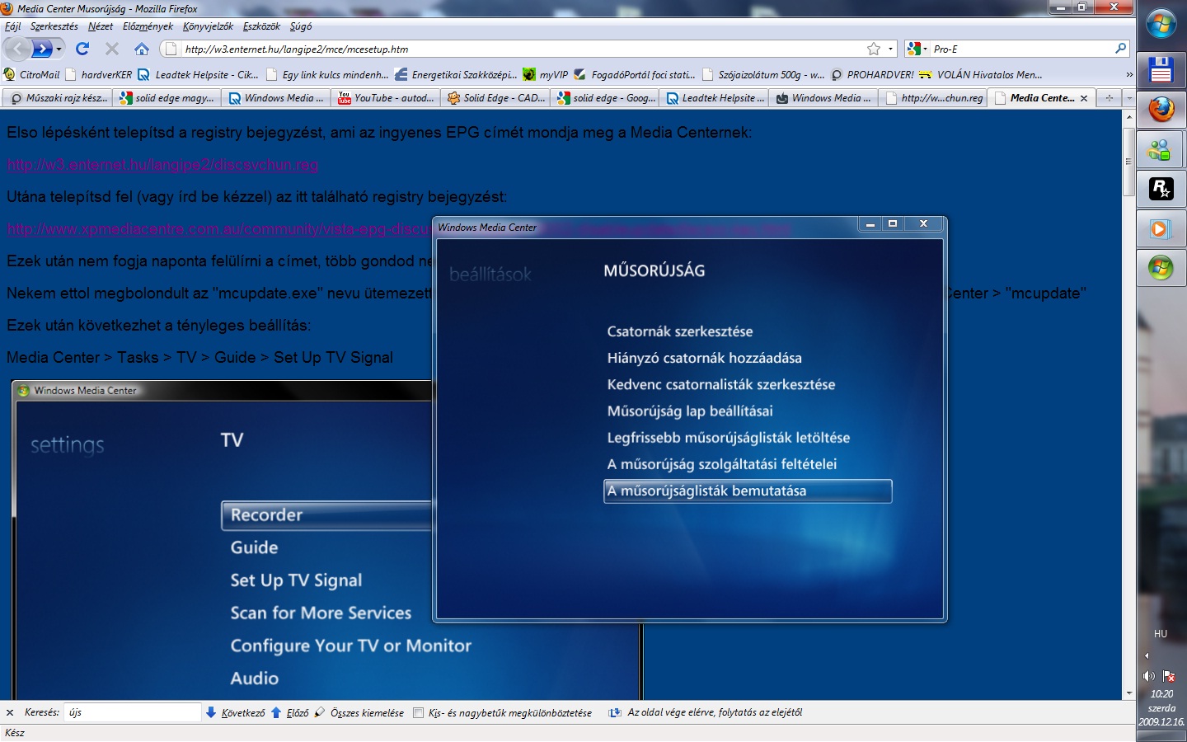Open the Windows Live Messenger taskbar icon
The height and width of the screenshot is (742, 1187).
click(1161, 149)
